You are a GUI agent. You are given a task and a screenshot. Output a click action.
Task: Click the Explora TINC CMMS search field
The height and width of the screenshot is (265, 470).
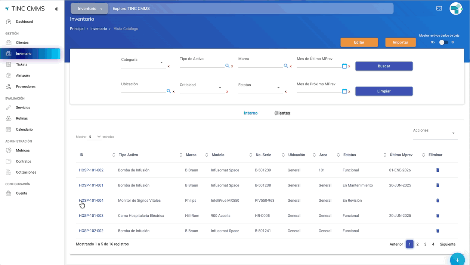pyautogui.click(x=250, y=9)
